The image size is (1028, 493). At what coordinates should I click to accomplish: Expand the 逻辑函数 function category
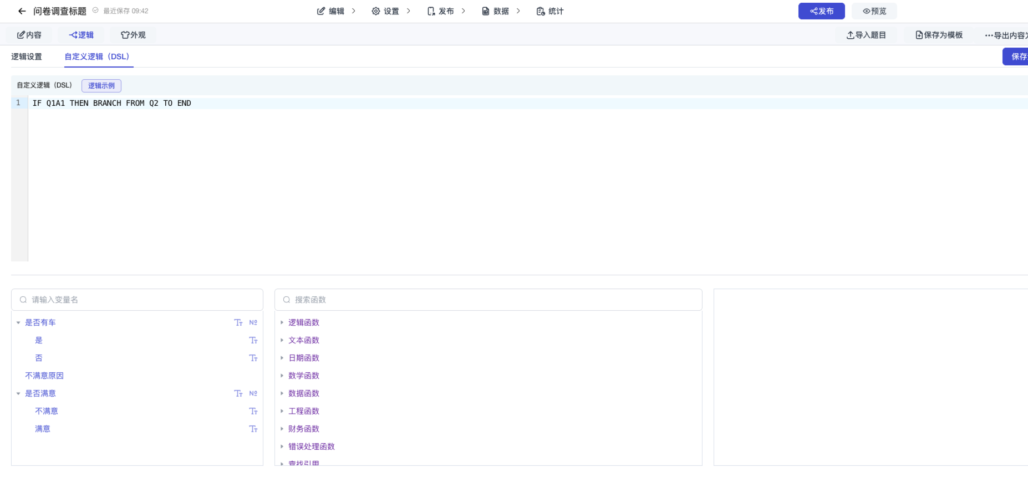[x=282, y=322]
